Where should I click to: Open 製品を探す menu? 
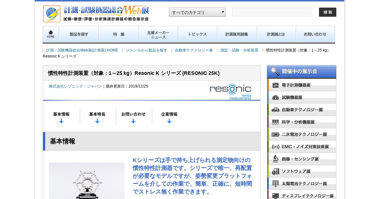(79, 34)
